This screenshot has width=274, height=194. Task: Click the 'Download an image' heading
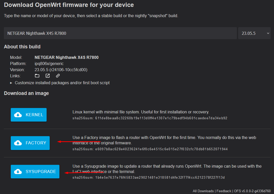point(26,93)
